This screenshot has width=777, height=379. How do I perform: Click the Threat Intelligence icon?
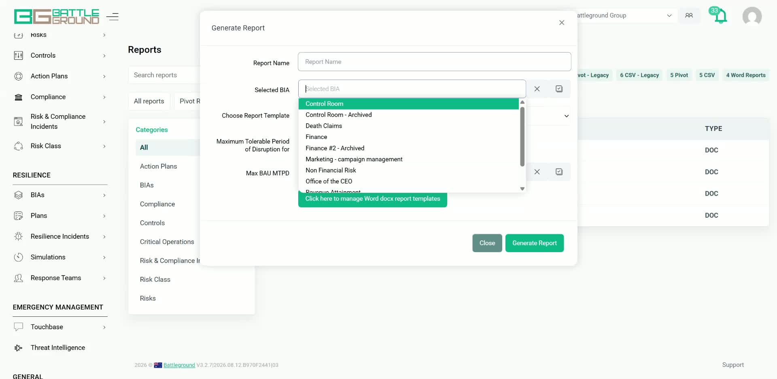(18, 347)
